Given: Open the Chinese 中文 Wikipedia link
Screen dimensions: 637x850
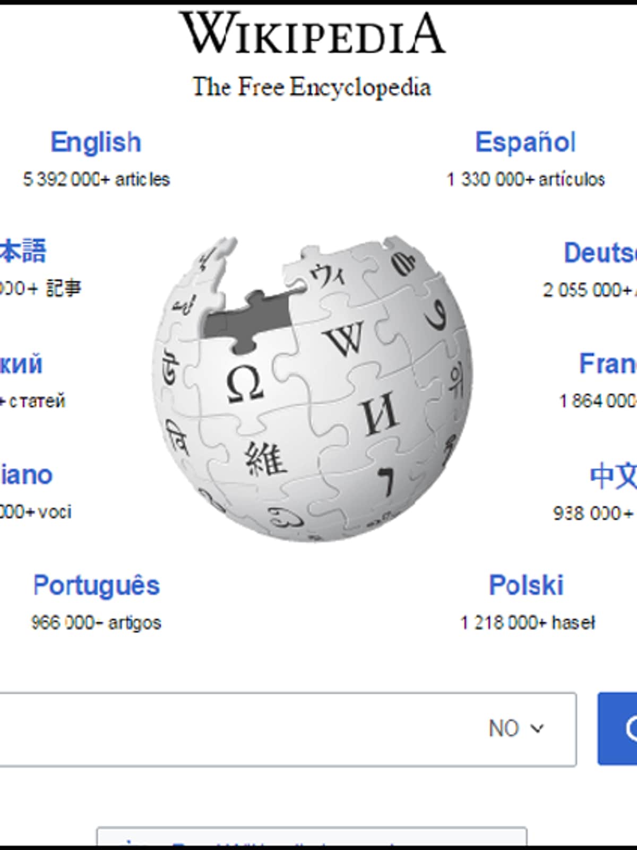Looking at the screenshot, I should 613,476.
